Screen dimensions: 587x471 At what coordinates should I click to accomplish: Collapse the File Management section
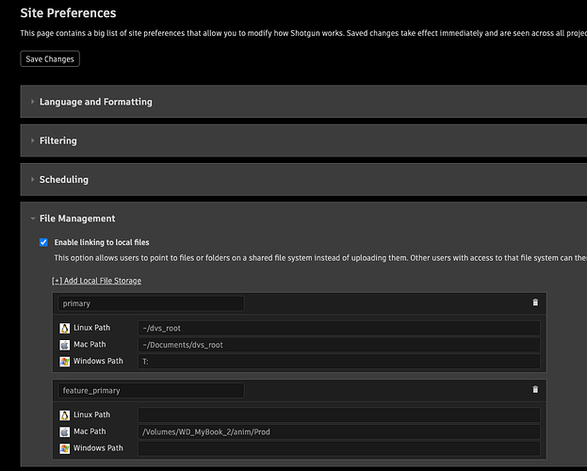click(77, 219)
